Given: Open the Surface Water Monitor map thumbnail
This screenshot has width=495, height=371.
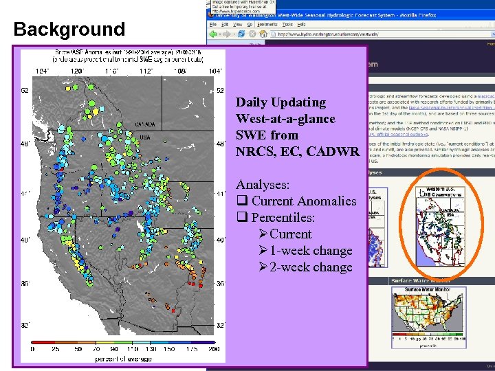Looking at the screenshot, I should click(x=429, y=317).
